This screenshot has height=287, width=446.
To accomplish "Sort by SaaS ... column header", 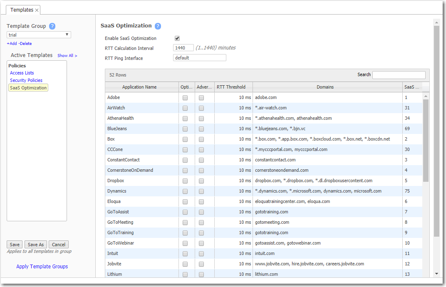I will pyautogui.click(x=411, y=87).
